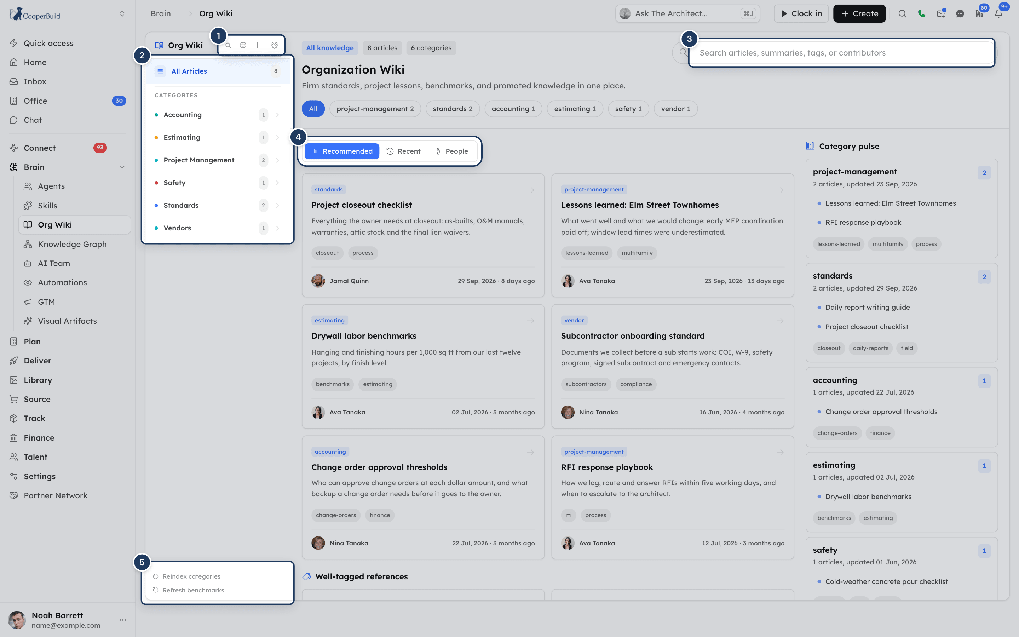Open Org Wiki settings gear icon

point(275,45)
